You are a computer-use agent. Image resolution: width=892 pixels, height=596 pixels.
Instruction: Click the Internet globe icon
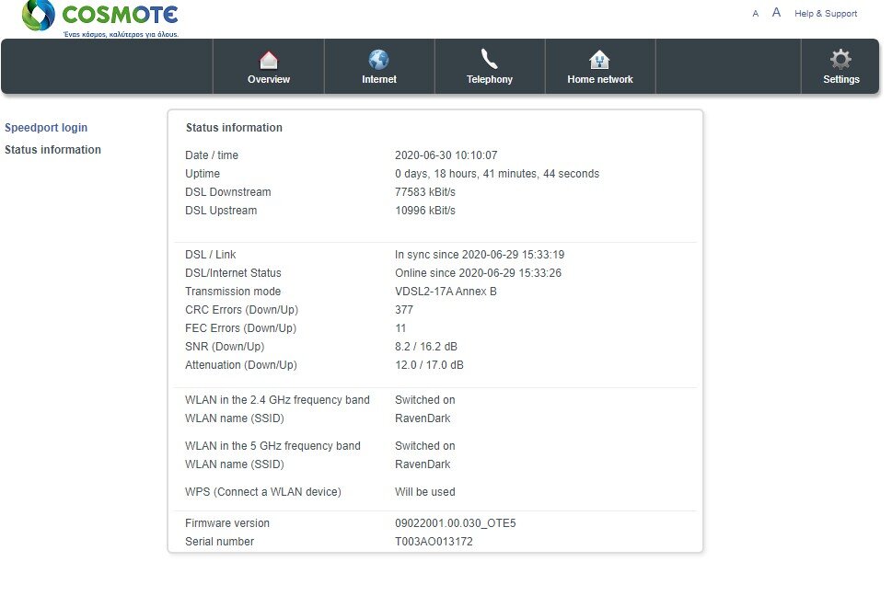(379, 59)
